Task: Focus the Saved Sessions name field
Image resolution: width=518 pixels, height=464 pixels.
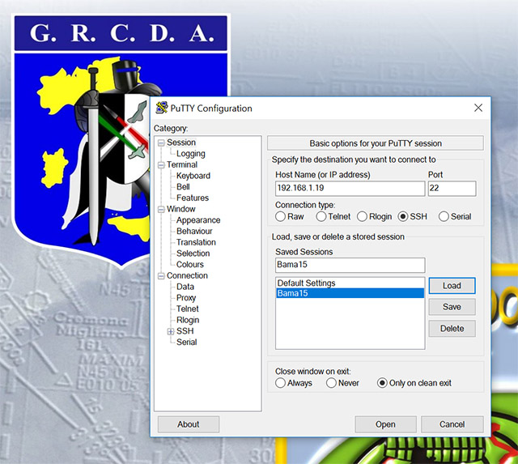Action: point(350,265)
